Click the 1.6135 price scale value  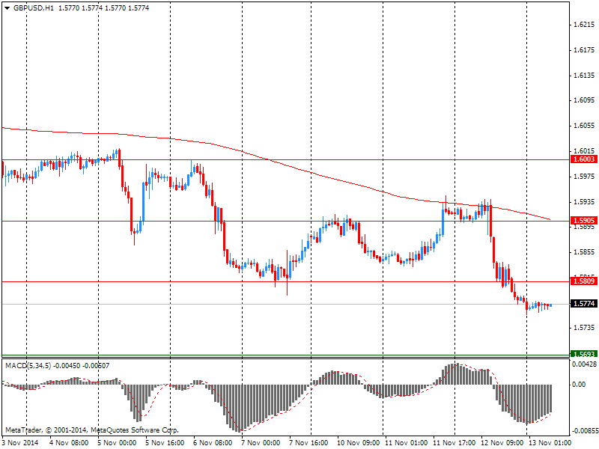click(585, 76)
